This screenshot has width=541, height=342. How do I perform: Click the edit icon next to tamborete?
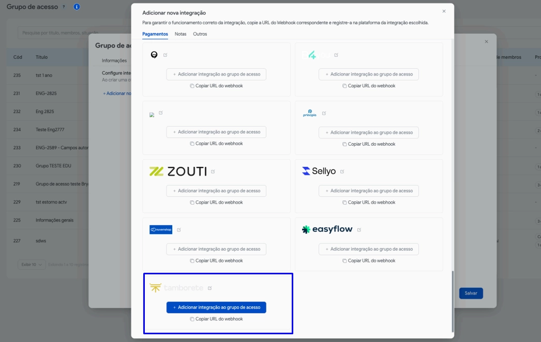(x=209, y=288)
